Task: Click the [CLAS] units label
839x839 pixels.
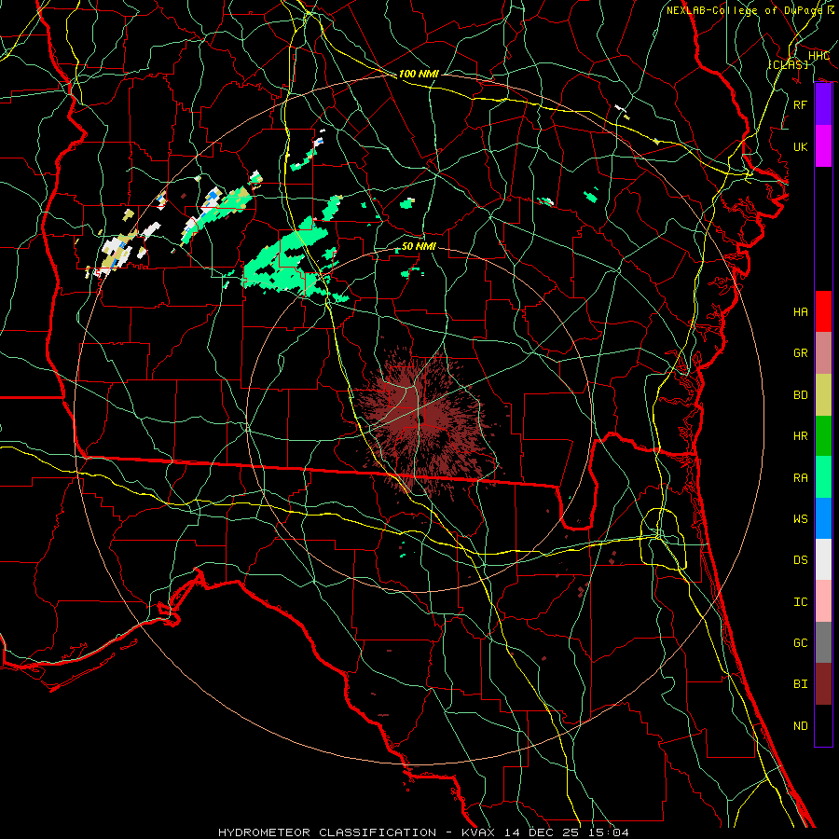Action: point(788,64)
